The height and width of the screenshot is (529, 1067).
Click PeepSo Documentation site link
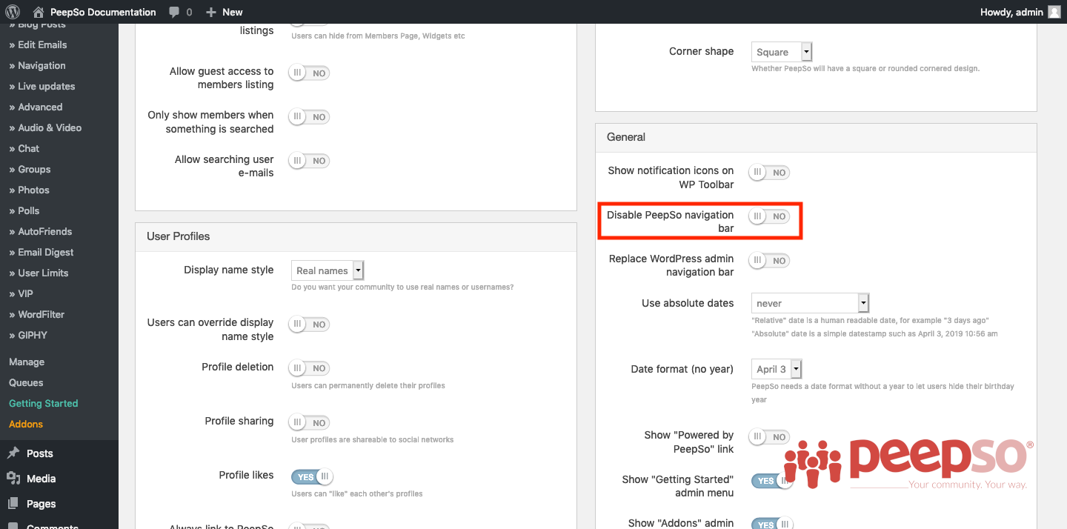pos(103,12)
